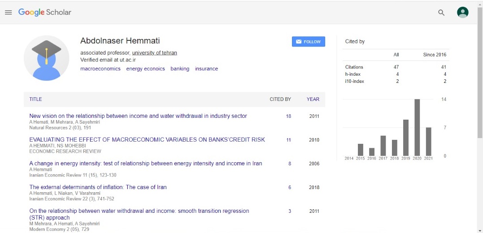
Task: Select the insurance interest tag
Action: point(206,69)
